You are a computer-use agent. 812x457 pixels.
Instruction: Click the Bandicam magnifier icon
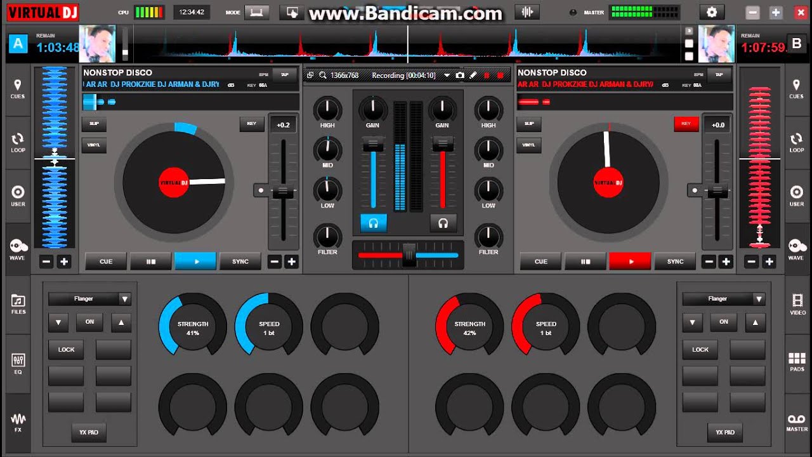(x=322, y=75)
